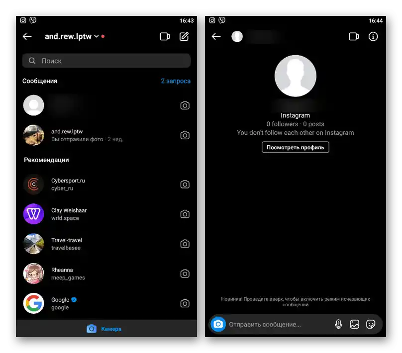
Task: Open the and.rew.lptw chat avatar photo
Action: (34, 135)
